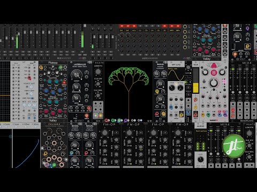The width and height of the screenshot is (257, 192).
Task: Click the yellow jack on the top-right Lateralus module
Action: click(x=247, y=46)
